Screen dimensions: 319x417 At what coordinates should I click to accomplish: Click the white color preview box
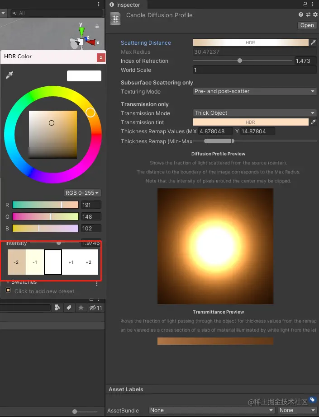coord(84,76)
